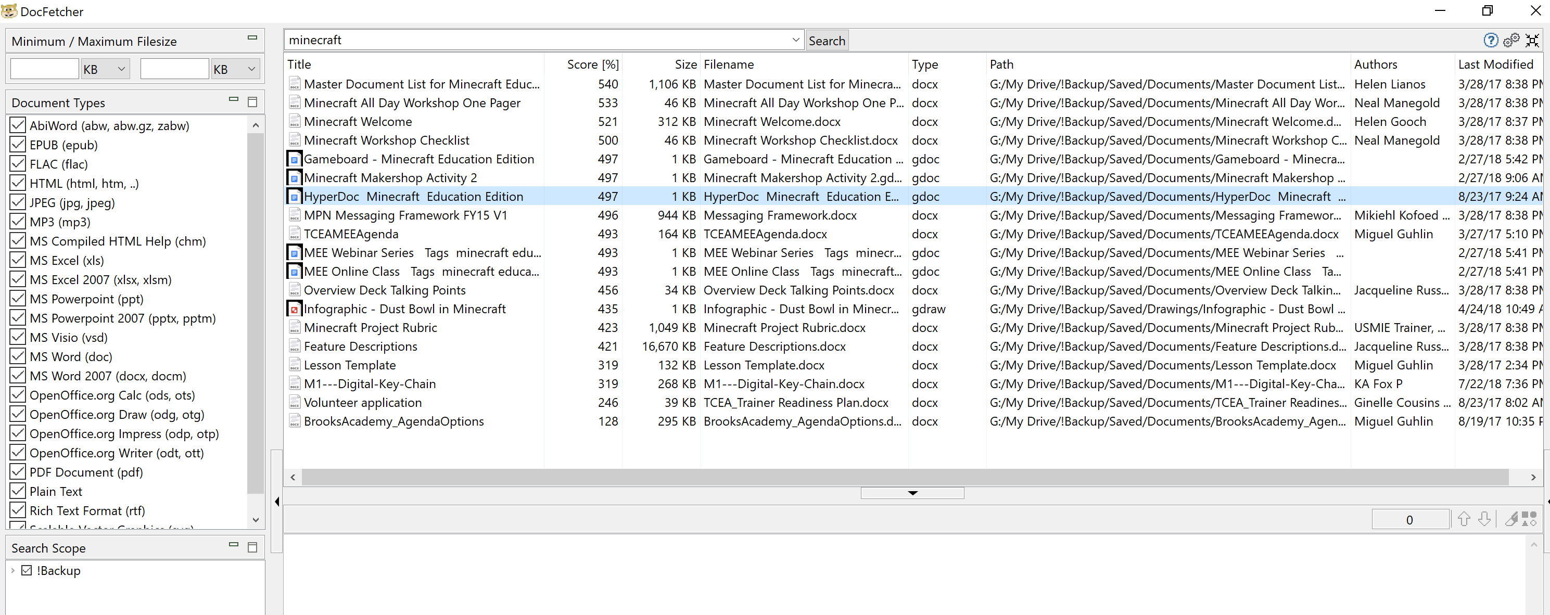Sort results by the Size column header
Image resolution: width=1550 pixels, height=615 pixels.
660,65
